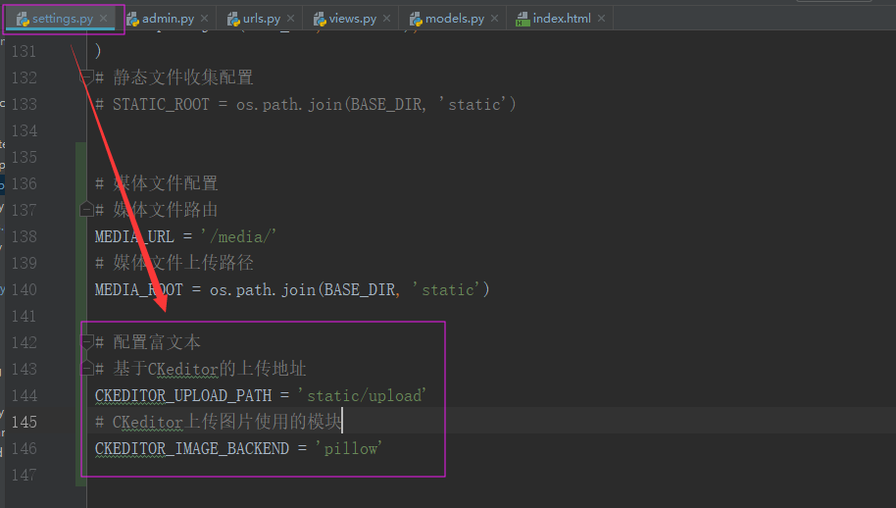This screenshot has height=508, width=896.
Task: Close the settings.py tab
Action: coord(104,19)
